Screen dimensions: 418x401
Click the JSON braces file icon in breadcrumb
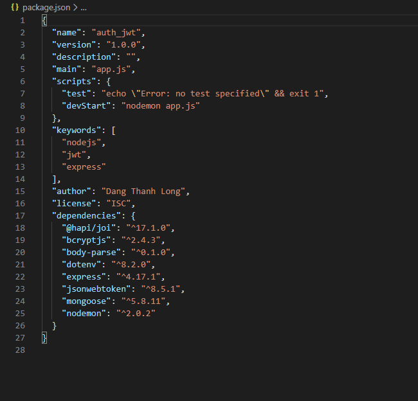coord(15,7)
